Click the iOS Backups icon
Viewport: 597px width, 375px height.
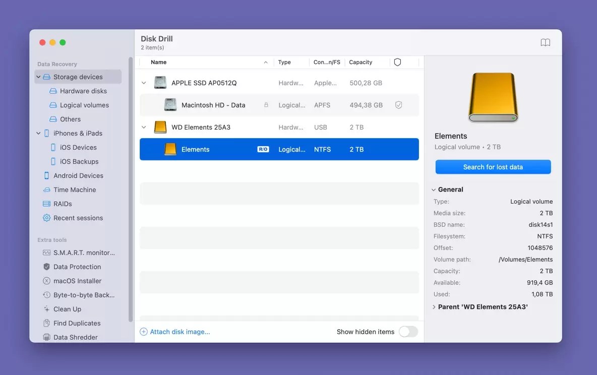point(53,161)
